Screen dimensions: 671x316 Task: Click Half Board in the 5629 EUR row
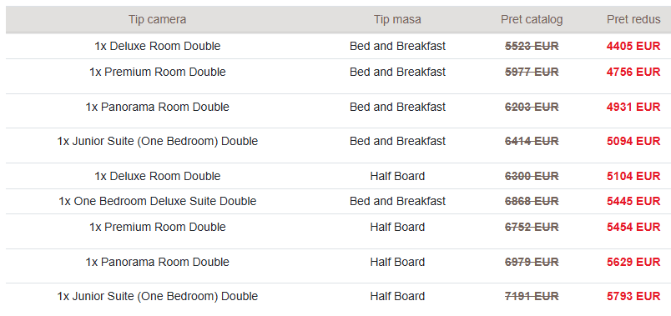click(397, 262)
